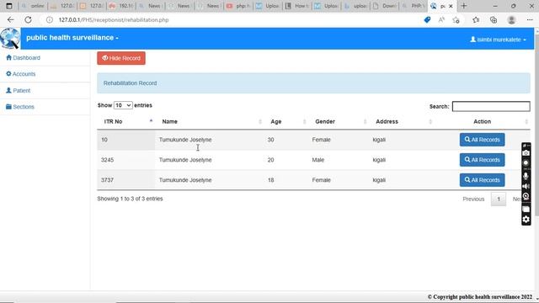Click the address bar URL
Image resolution: width=539 pixels, height=303 pixels.
[114, 20]
